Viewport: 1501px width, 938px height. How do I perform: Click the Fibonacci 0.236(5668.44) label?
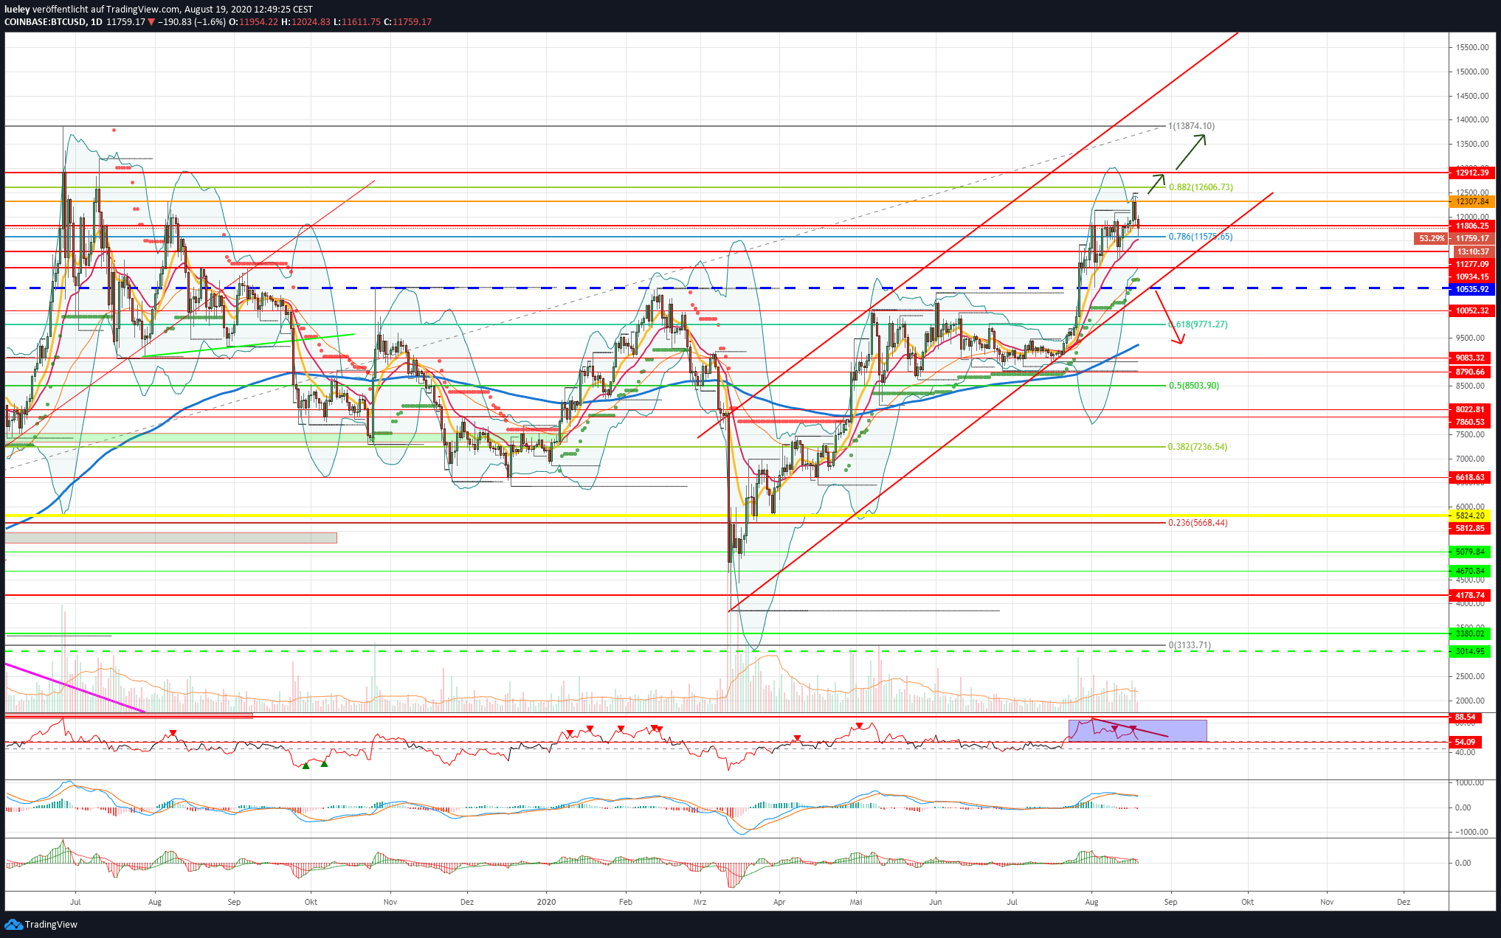tap(1198, 523)
